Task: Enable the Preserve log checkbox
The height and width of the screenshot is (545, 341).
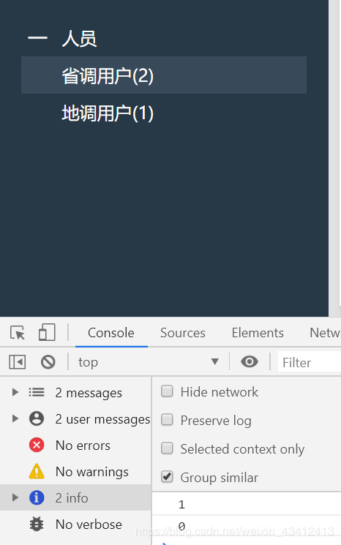Action: point(167,420)
